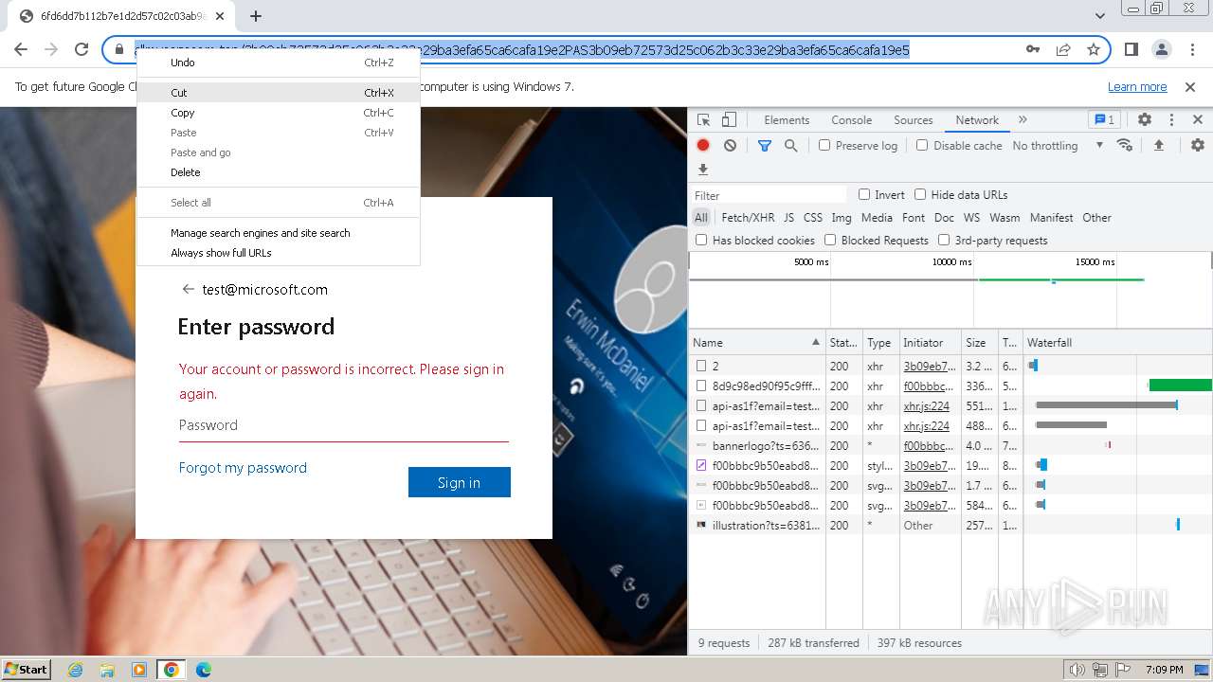Clear the network log

pos(730,146)
